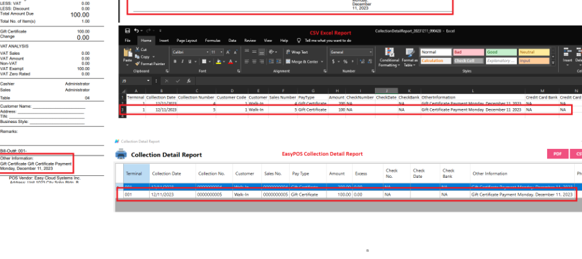Click the Borders icon in Font group
Viewport: 582px width, 259px height.
(204, 61)
